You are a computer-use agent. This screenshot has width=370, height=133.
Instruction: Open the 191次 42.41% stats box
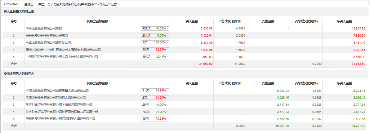tap(154, 57)
